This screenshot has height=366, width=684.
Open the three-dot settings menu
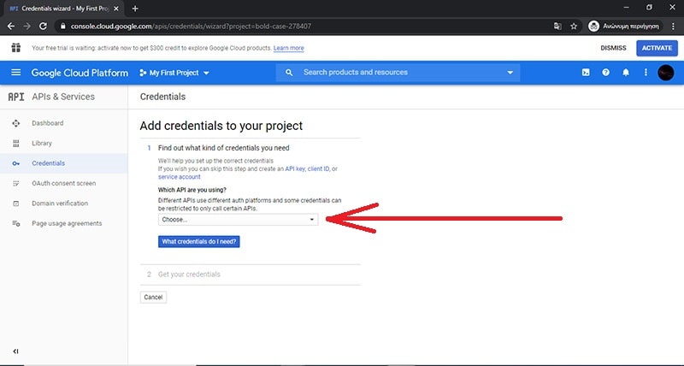tap(646, 73)
